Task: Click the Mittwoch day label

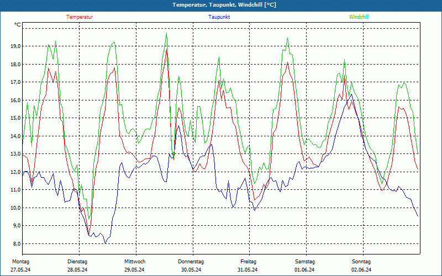Action: click(x=135, y=261)
